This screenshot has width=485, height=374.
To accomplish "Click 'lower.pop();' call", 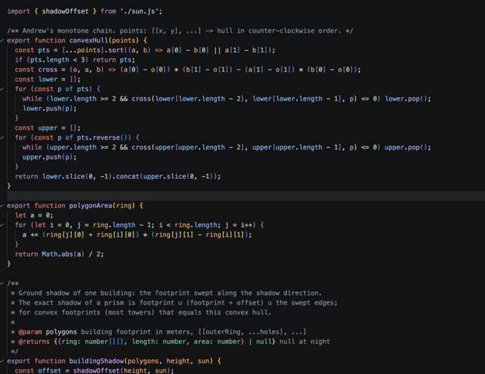I will 407,99.
